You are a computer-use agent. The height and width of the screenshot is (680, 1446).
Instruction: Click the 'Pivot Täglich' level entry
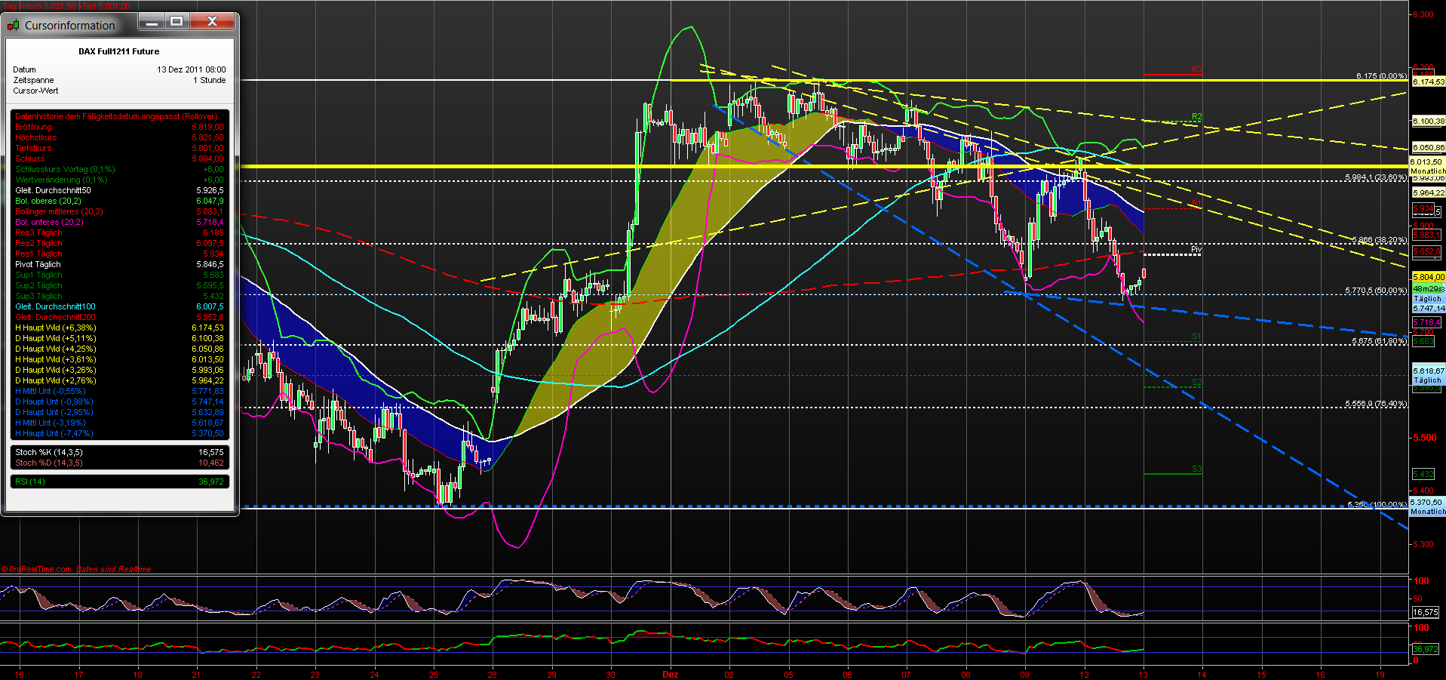point(37,264)
